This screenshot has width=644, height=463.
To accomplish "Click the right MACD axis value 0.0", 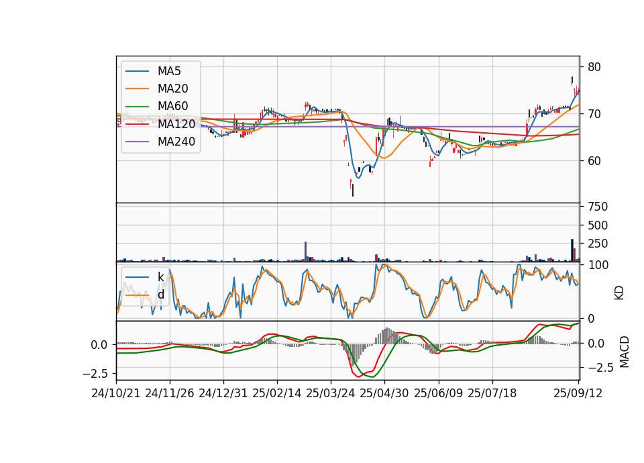I will tap(595, 344).
